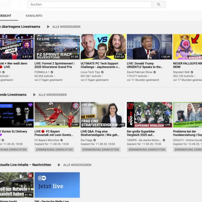The width and height of the screenshot is (202, 202).
Task: Click verified badge next to FC Bayern München
Action: click(62, 140)
